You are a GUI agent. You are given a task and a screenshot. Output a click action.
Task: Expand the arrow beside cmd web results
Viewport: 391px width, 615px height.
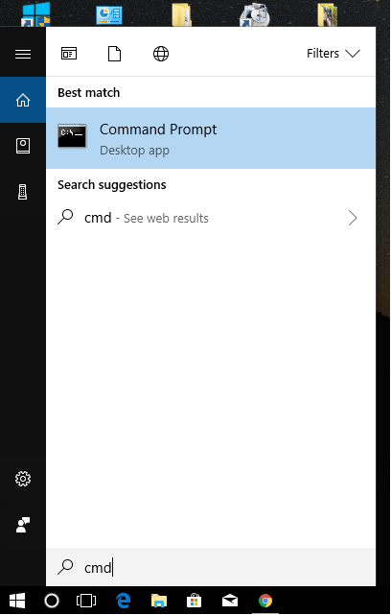pyautogui.click(x=353, y=218)
